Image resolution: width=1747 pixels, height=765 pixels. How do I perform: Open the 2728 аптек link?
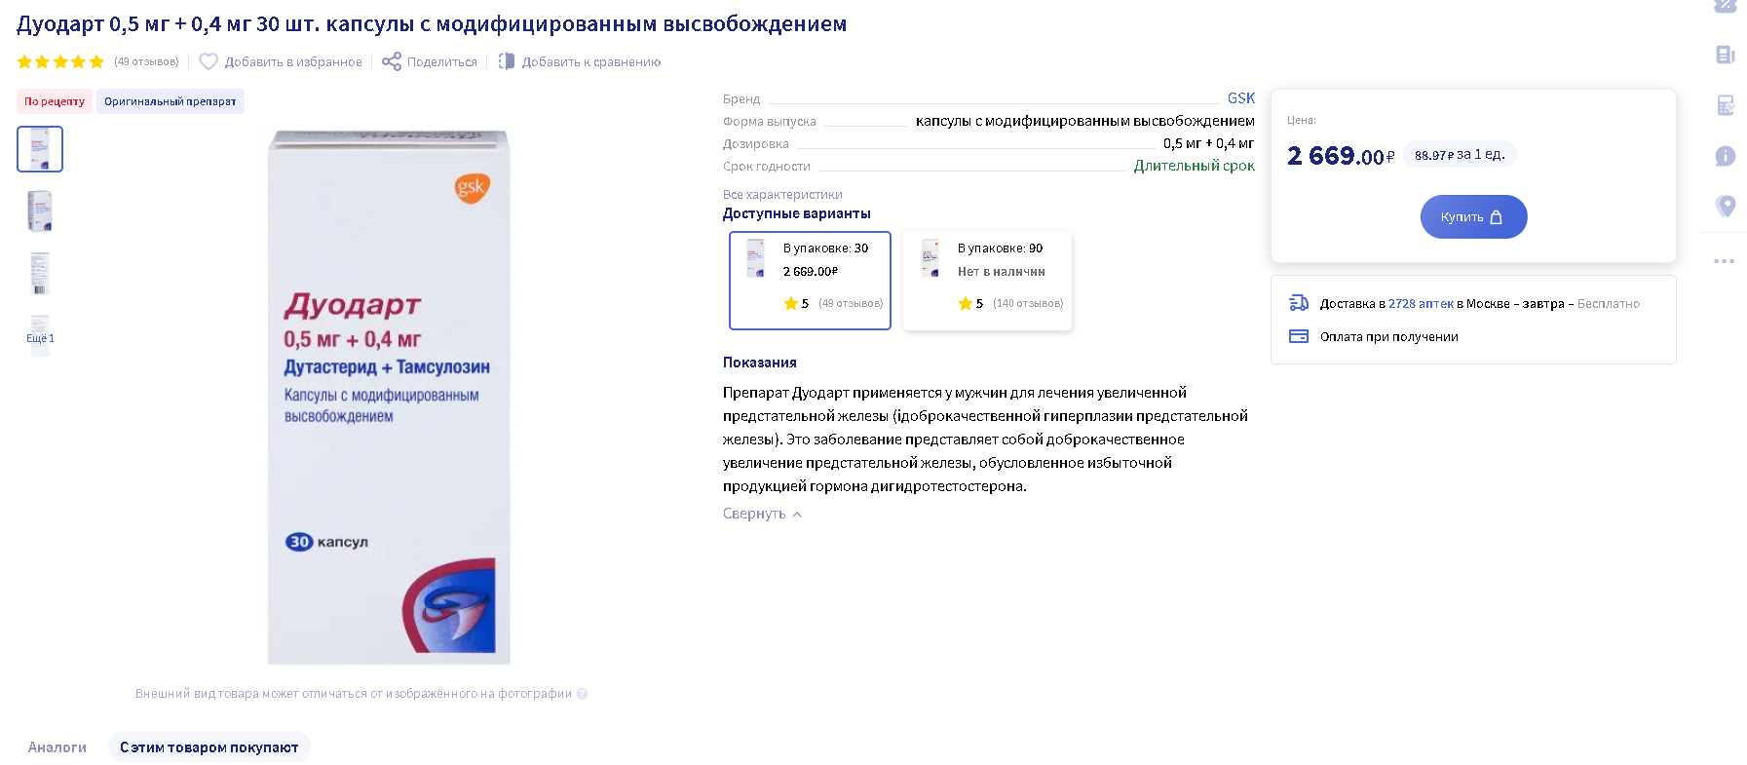click(1421, 304)
